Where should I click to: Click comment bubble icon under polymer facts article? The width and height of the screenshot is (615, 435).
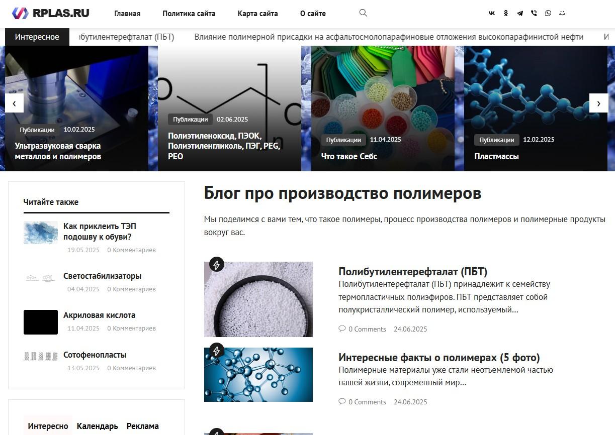click(x=342, y=401)
